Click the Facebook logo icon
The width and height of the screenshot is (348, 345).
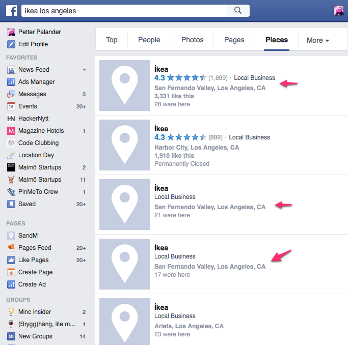click(x=12, y=11)
